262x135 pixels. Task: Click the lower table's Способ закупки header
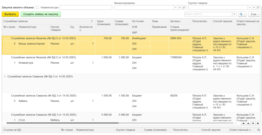[x=214, y=130]
